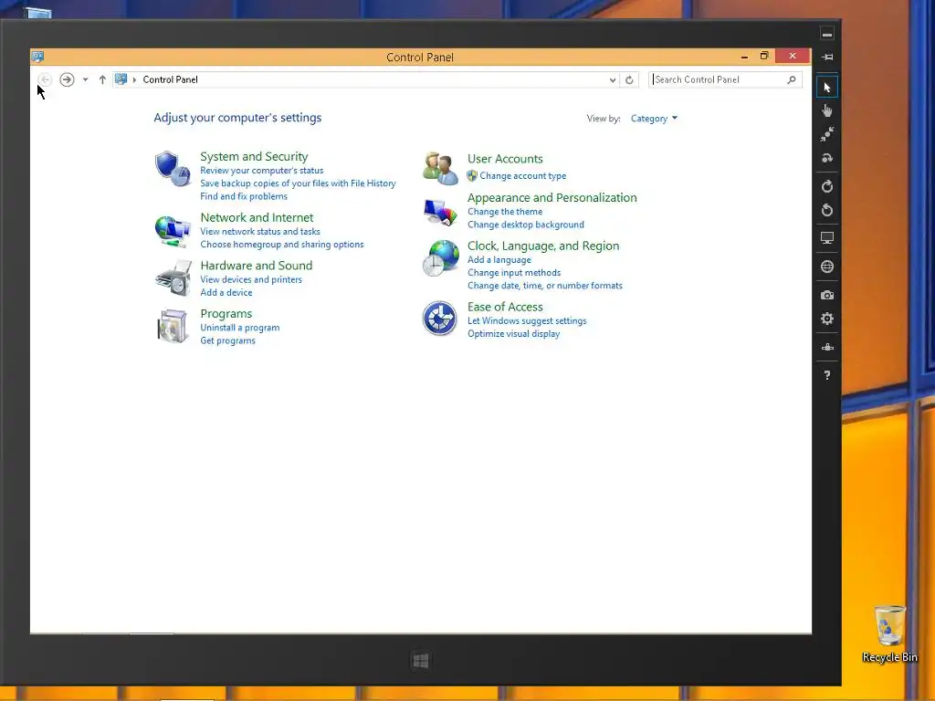The image size is (935, 701).
Task: Click the User Accounts people icon
Action: [440, 168]
